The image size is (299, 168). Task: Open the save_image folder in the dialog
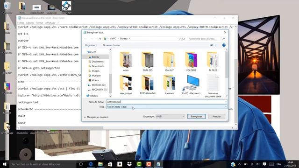126,84
